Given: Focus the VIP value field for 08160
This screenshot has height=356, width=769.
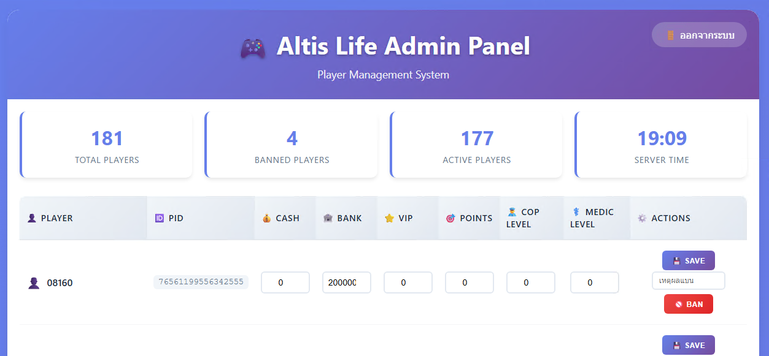Looking at the screenshot, I should click(408, 282).
